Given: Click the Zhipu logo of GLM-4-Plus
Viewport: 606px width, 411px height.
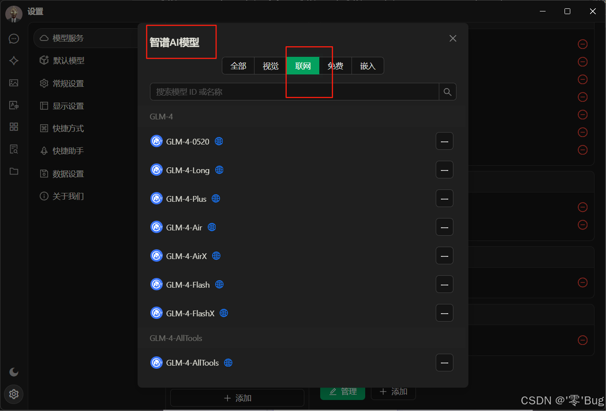Looking at the screenshot, I should tap(157, 198).
